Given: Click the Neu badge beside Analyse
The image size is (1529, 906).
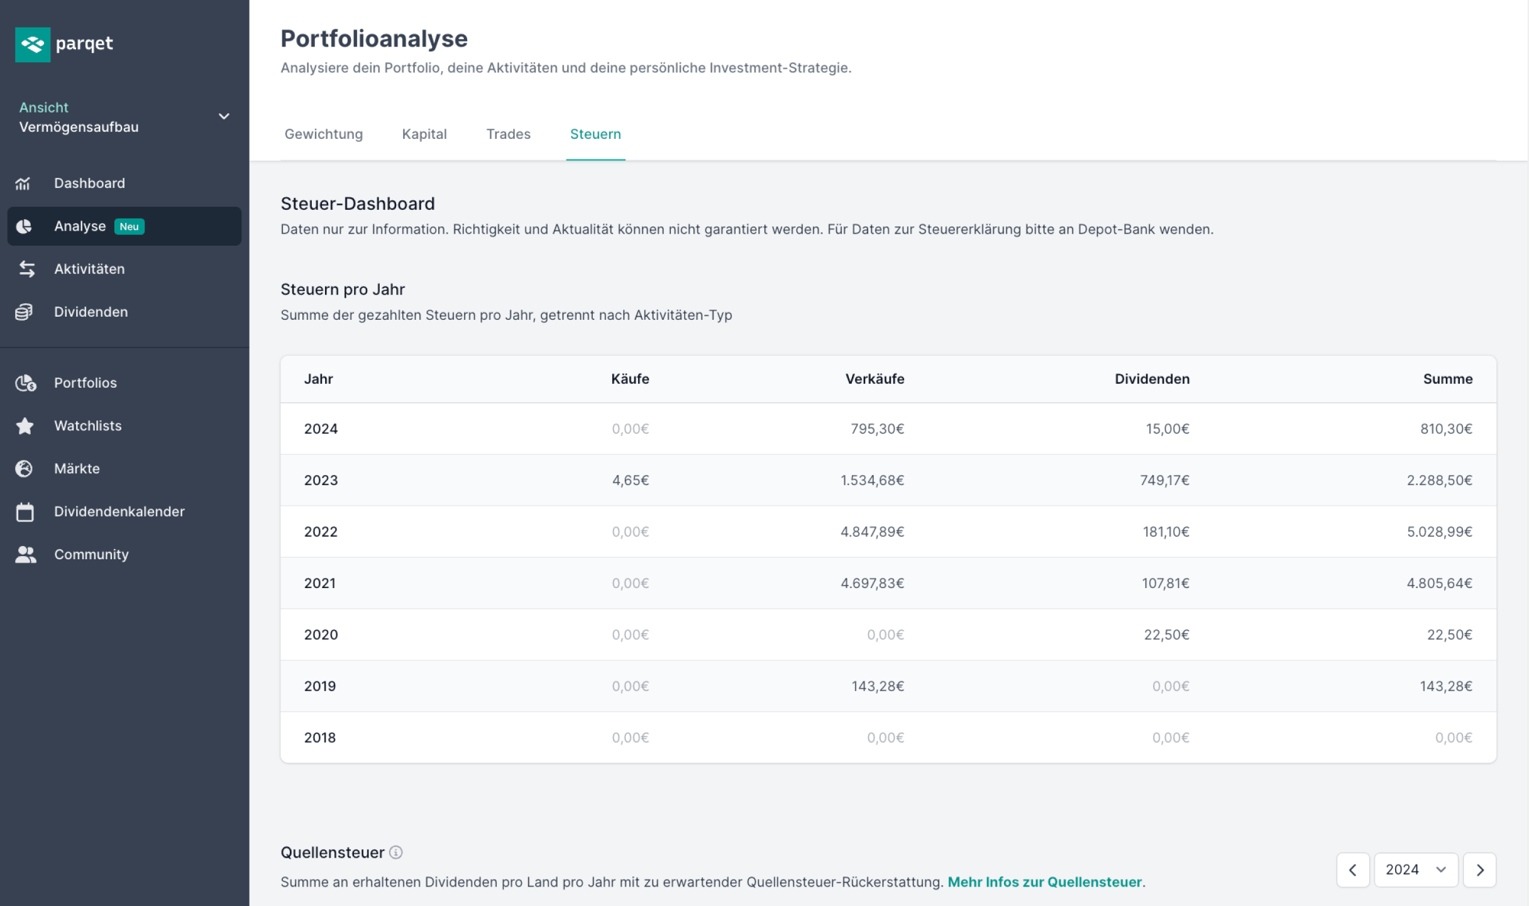Looking at the screenshot, I should coord(130,227).
